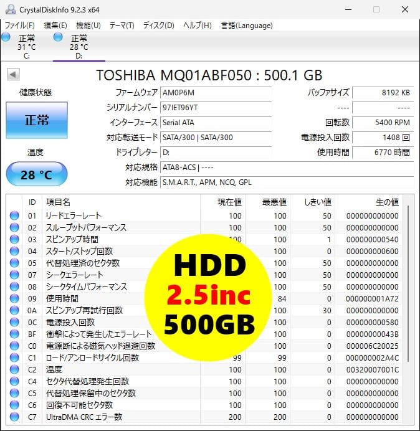Viewport: 420px width, 431px height.
Task: Click the status orb for attribute 01
Action: 14,215
